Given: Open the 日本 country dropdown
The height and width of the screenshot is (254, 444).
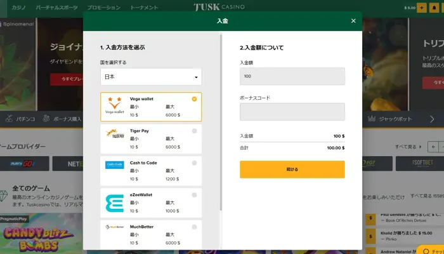Looking at the screenshot, I should (151, 77).
